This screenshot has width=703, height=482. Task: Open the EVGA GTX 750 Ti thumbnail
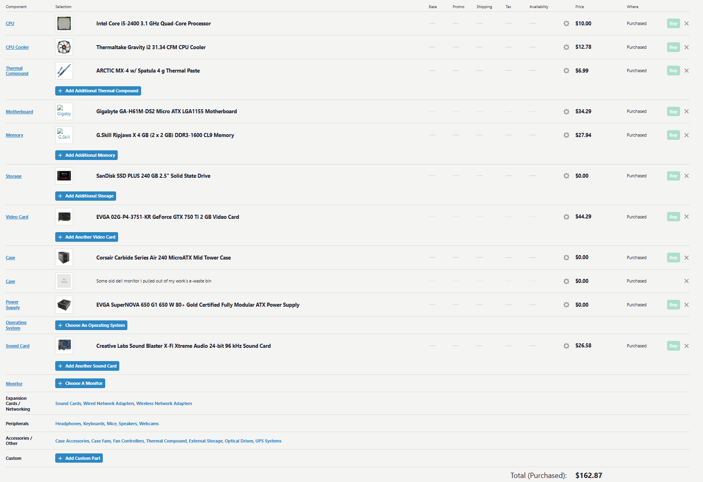pos(64,217)
